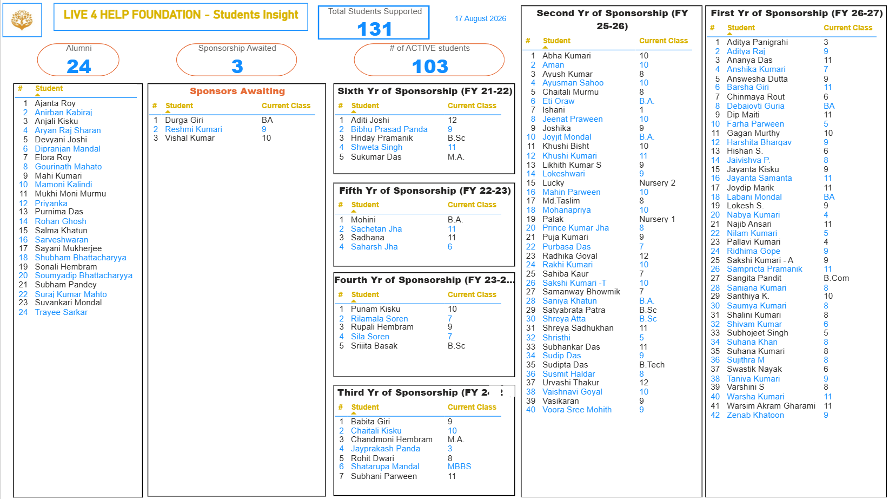Sort Second Yr table by Current Class
This screenshot has width=889, height=499.
[664, 41]
